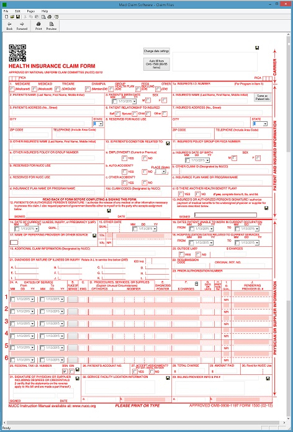
Task: Click the save icon in box 25 Federal Tax ID
Action: pos(78,369)
